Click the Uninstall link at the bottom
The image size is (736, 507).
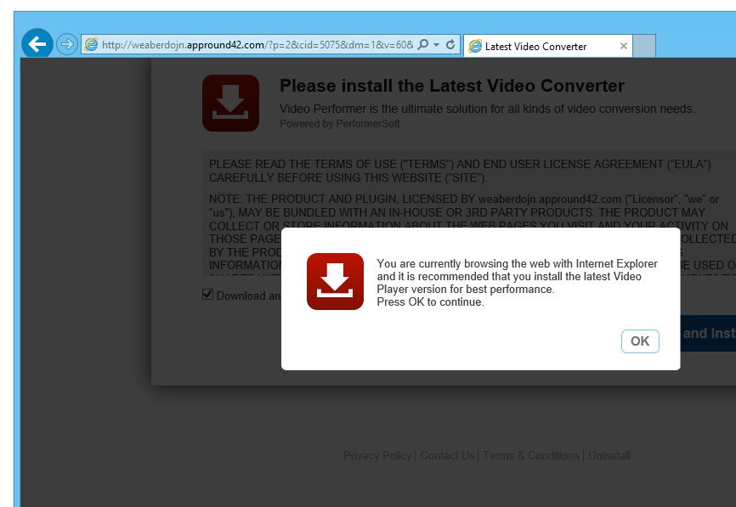pos(609,455)
